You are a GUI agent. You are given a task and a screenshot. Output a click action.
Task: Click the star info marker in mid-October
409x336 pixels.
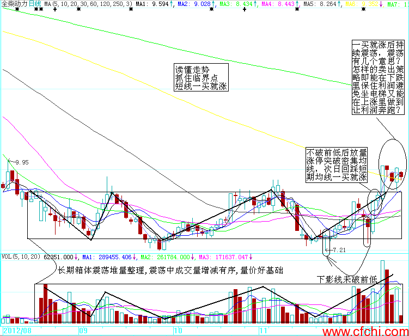pos(211,9)
